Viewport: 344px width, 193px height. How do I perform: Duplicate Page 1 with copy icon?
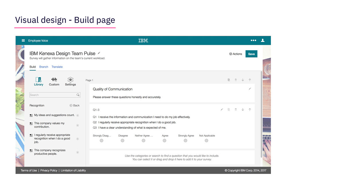click(229, 80)
